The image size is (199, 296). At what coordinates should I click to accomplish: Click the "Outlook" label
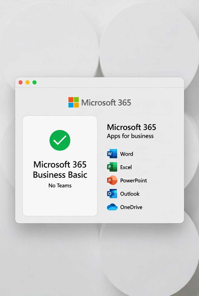(130, 194)
